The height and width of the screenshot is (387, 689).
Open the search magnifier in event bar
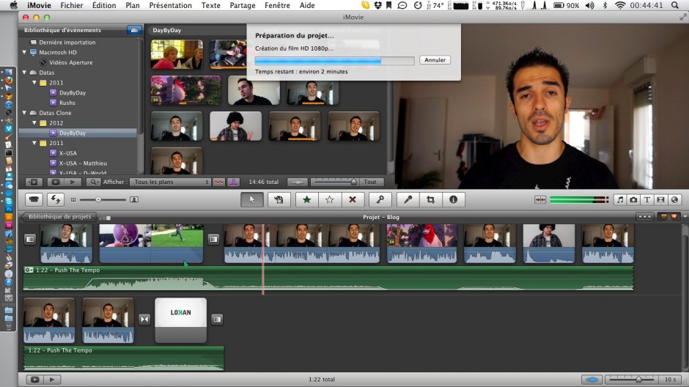[93, 182]
